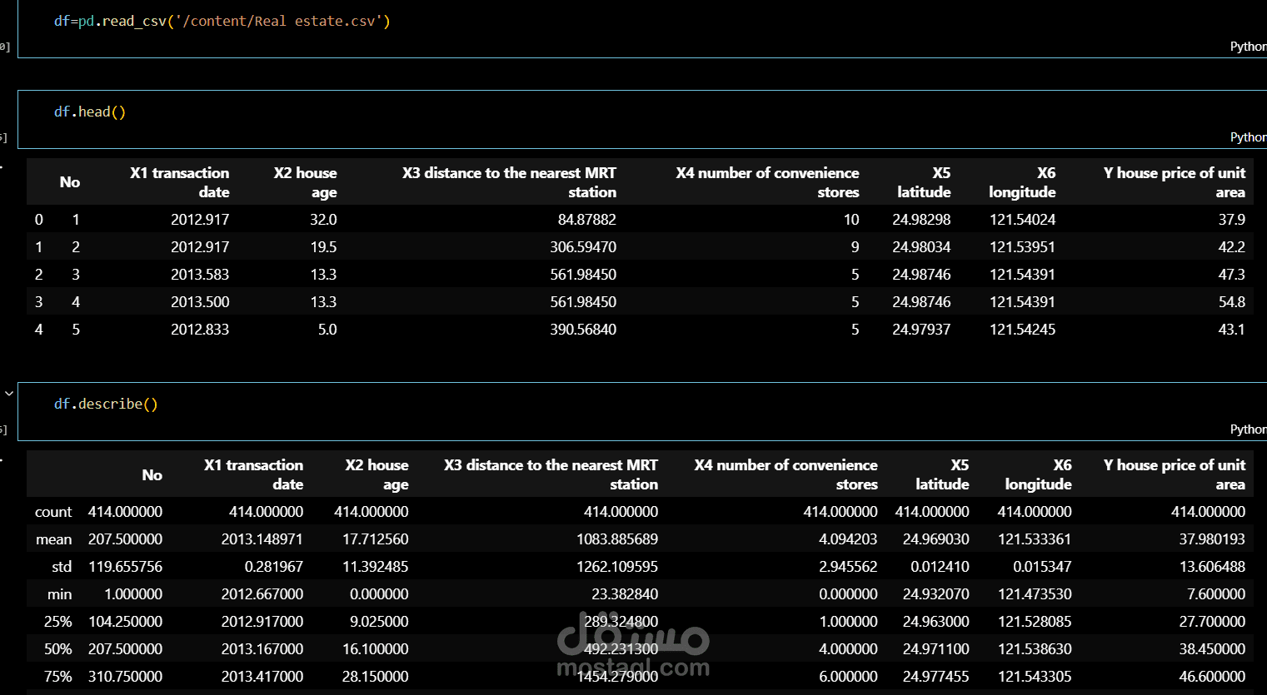The height and width of the screenshot is (695, 1267).
Task: Select 'Y house price of unit area' head table header
Action: coord(1174,182)
